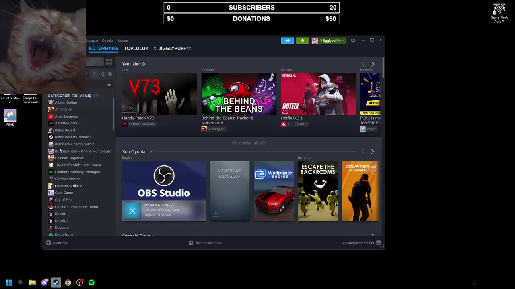This screenshot has height=289, width=515.
Task: Open the green notifications bell
Action: coord(303,41)
